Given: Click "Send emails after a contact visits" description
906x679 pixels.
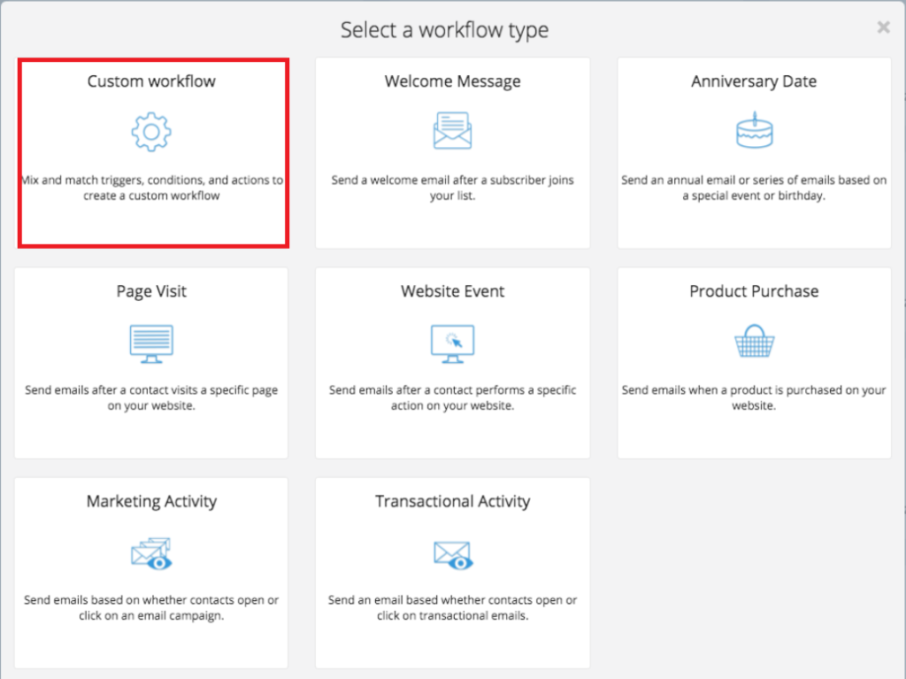Looking at the screenshot, I should click(151, 397).
